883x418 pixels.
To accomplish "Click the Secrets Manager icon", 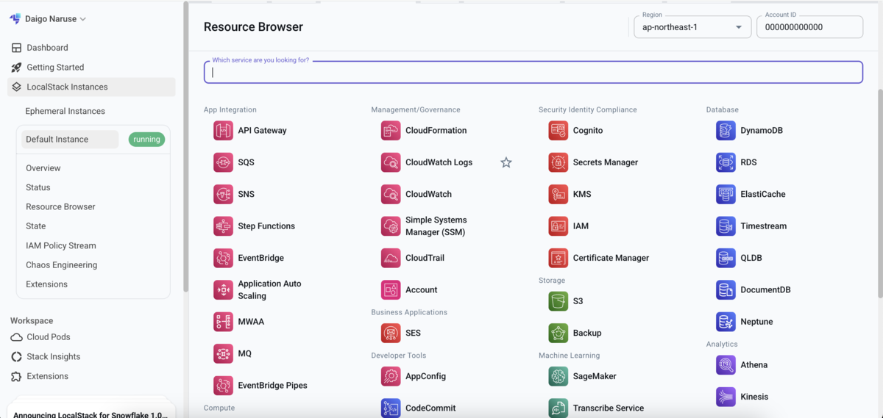I will pyautogui.click(x=558, y=162).
